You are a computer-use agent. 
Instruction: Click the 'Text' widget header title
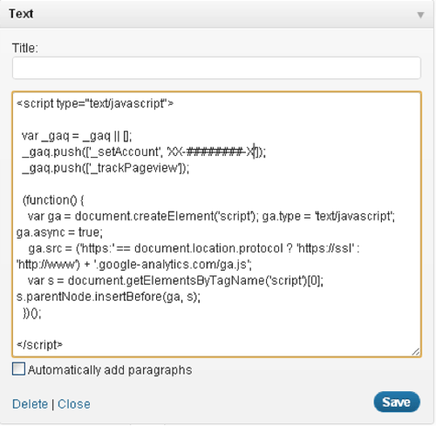(21, 14)
